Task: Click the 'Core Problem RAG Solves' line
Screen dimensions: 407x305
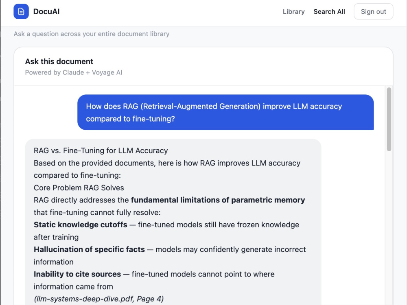Action: (x=79, y=188)
